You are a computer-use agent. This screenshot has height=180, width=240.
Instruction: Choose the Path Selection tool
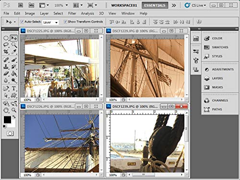tap(6, 95)
